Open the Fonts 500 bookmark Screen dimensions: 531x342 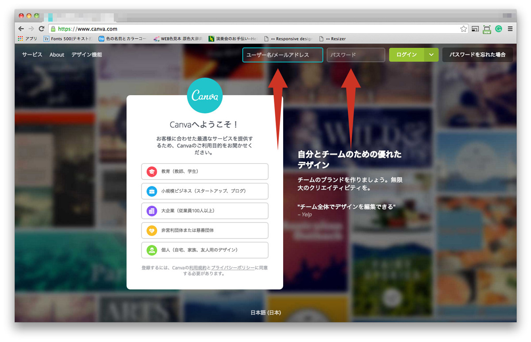pyautogui.click(x=68, y=39)
